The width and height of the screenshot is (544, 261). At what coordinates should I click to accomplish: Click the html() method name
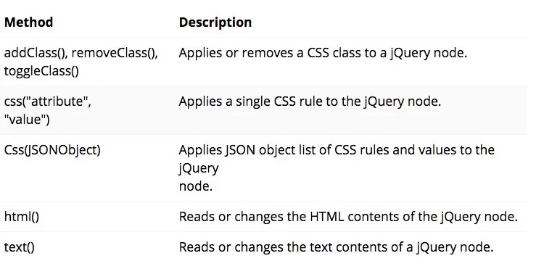coord(22,217)
